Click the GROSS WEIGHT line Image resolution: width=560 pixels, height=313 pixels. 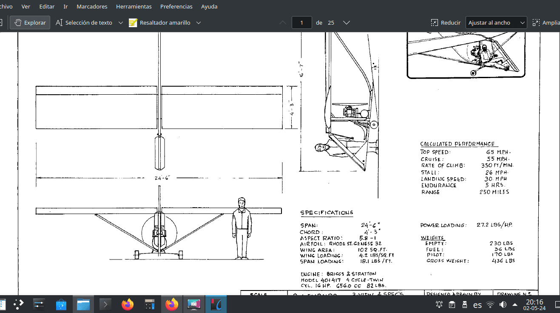click(470, 261)
